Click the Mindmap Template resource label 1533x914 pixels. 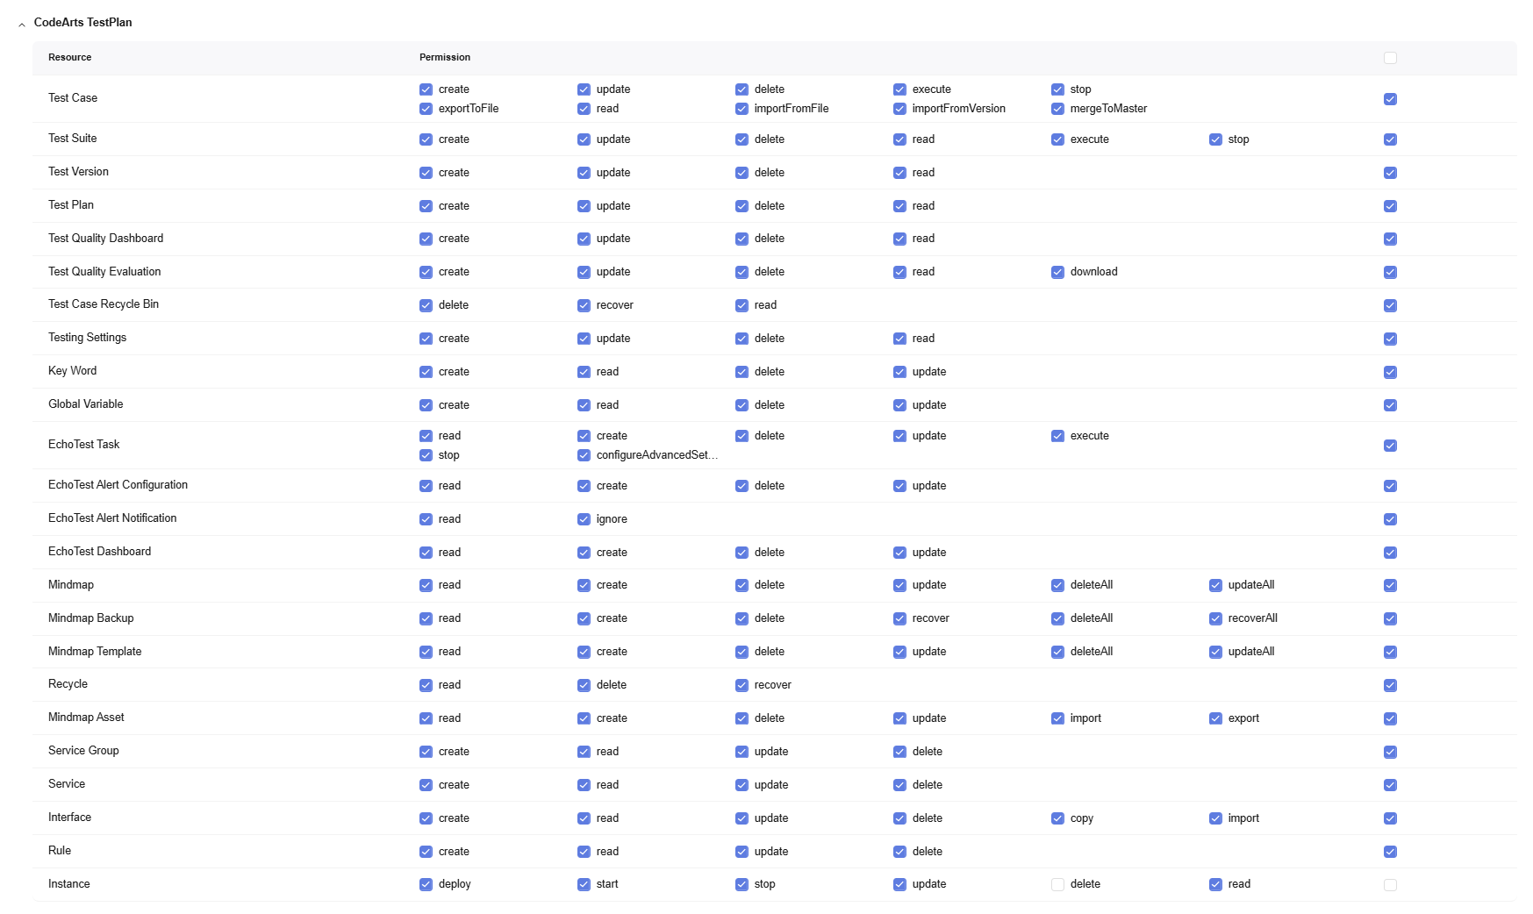coord(95,652)
